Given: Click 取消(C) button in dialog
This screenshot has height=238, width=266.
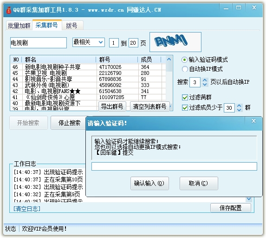Looking at the screenshot, I should pyautogui.click(x=199, y=184).
